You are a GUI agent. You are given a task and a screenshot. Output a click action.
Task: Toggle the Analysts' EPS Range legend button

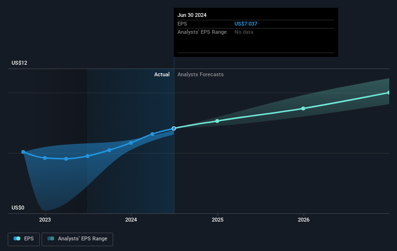click(77, 239)
